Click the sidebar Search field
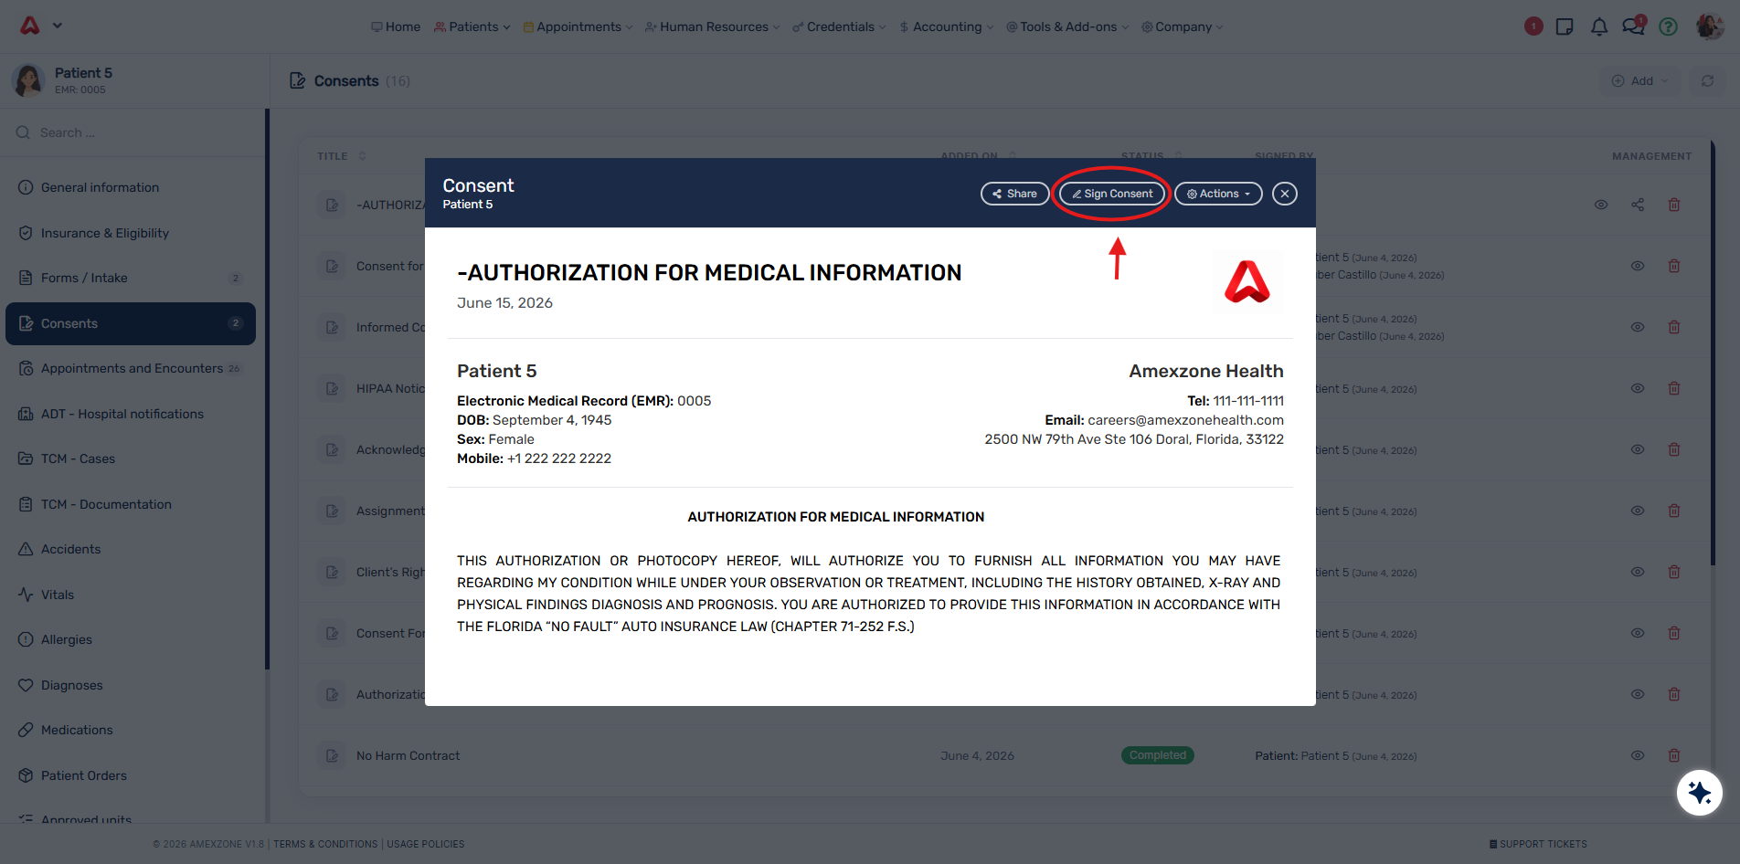This screenshot has width=1740, height=864. click(133, 132)
